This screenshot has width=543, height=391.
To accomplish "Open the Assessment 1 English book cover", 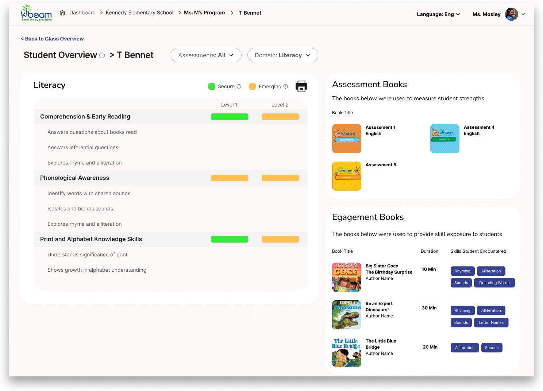I will click(346, 139).
